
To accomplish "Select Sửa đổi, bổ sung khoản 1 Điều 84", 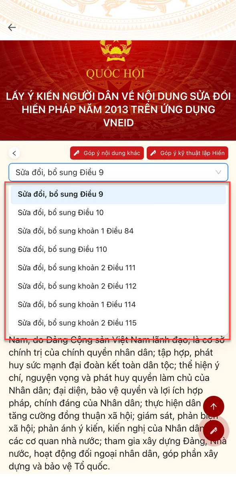I will [x=118, y=231].
